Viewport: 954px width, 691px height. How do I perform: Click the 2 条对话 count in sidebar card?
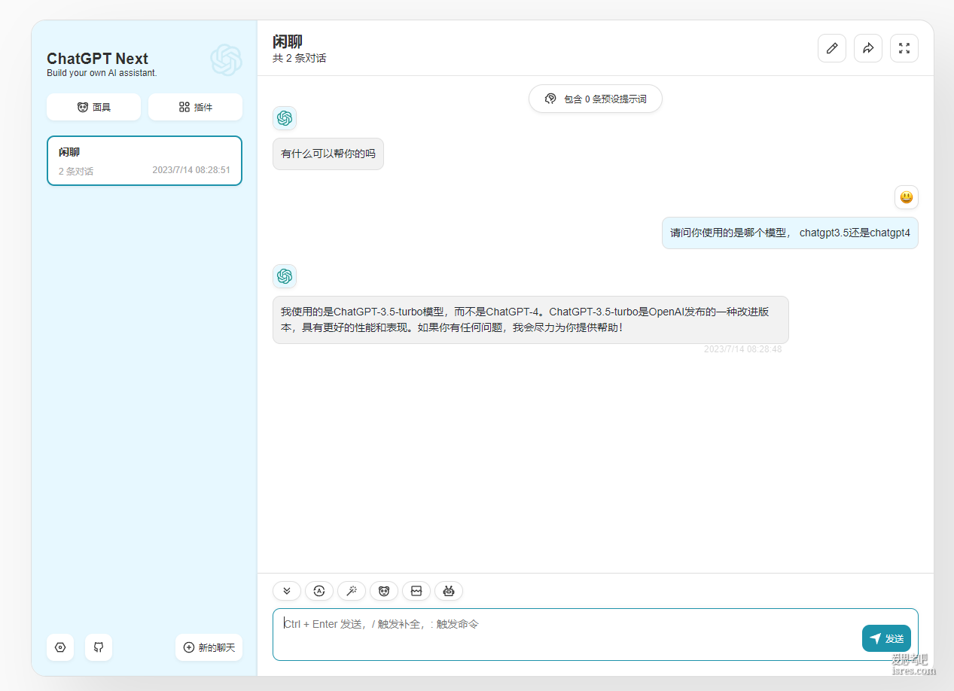point(76,171)
